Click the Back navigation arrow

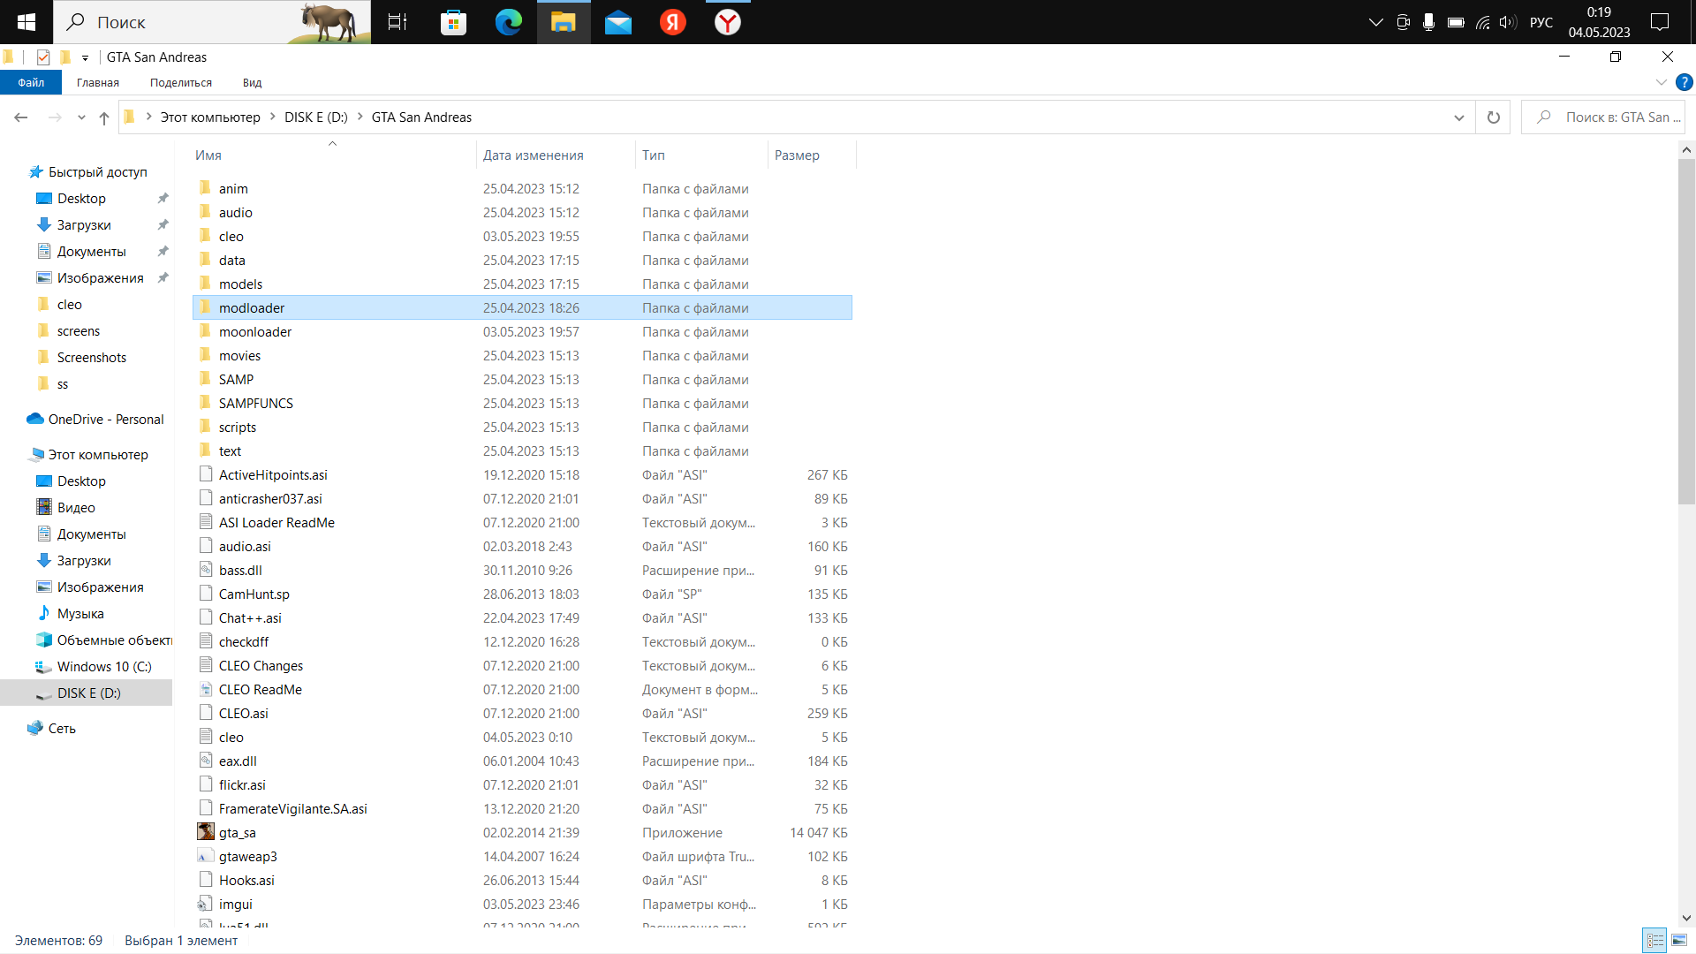(21, 117)
